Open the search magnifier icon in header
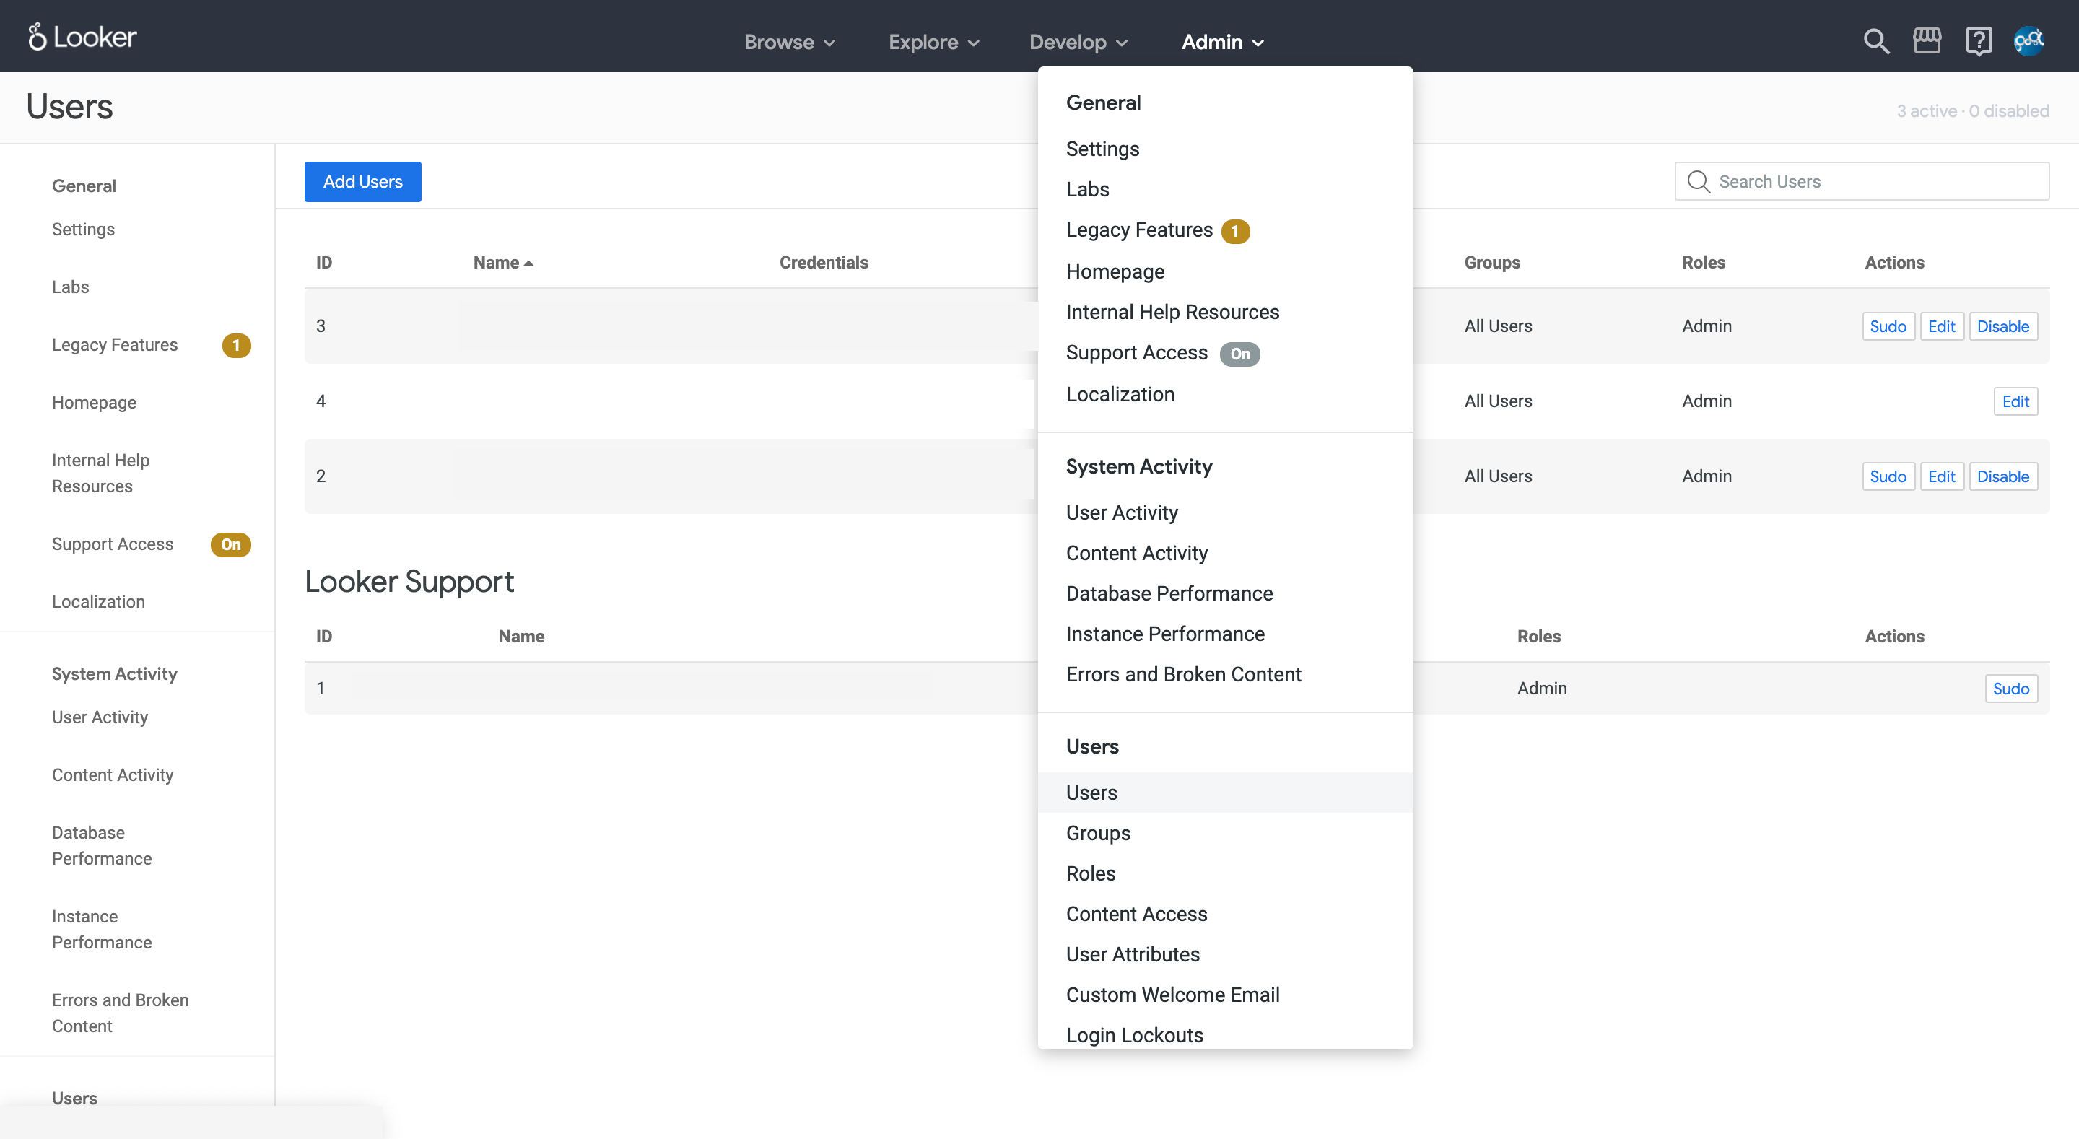This screenshot has height=1139, width=2079. [1875, 41]
